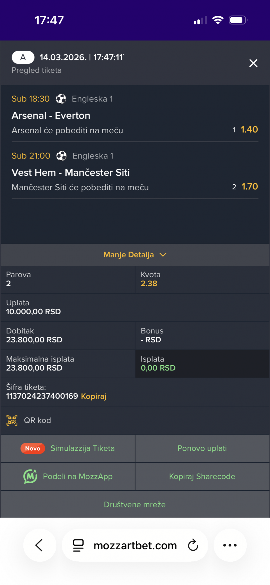This screenshot has width=270, height=585.
Task: Copy ticket code with Kopiraj
Action: (x=94, y=396)
